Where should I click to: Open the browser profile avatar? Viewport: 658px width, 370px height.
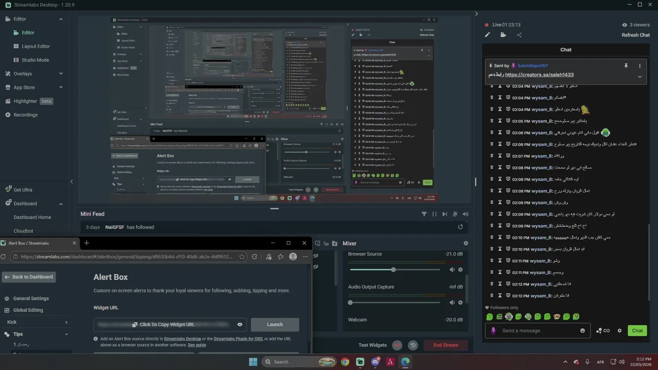[293, 256]
